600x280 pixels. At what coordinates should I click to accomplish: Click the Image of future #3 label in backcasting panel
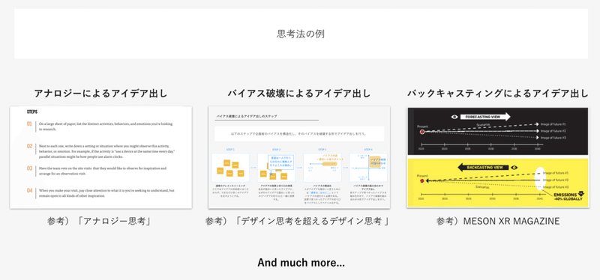[x=556, y=187]
